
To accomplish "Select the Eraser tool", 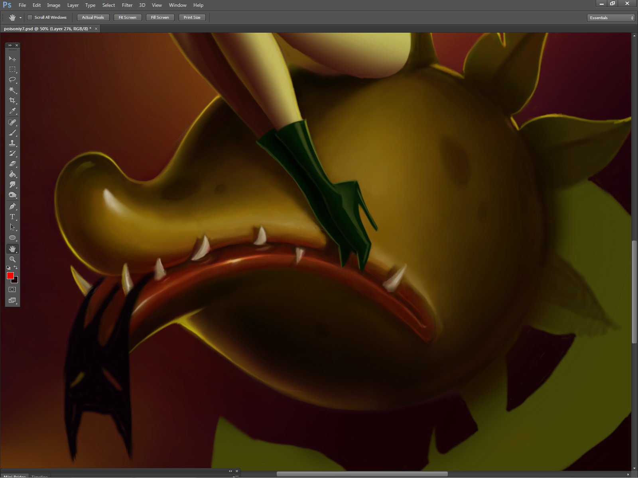I will tap(12, 164).
